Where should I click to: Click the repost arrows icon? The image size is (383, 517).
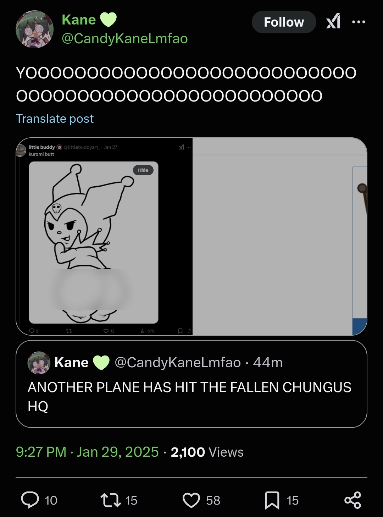tap(111, 500)
